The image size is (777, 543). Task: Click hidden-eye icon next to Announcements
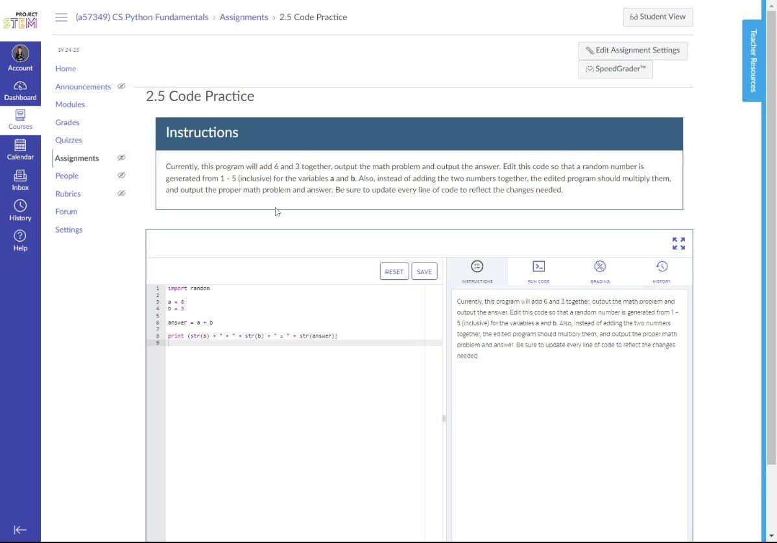[121, 86]
